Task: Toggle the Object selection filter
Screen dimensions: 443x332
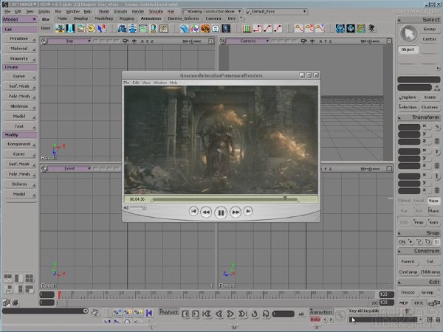Action: (408, 49)
